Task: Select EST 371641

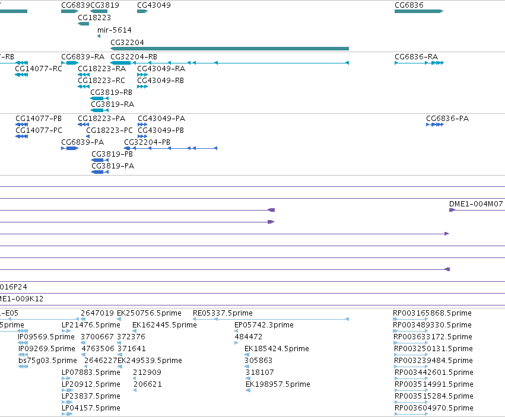Action: (132, 349)
